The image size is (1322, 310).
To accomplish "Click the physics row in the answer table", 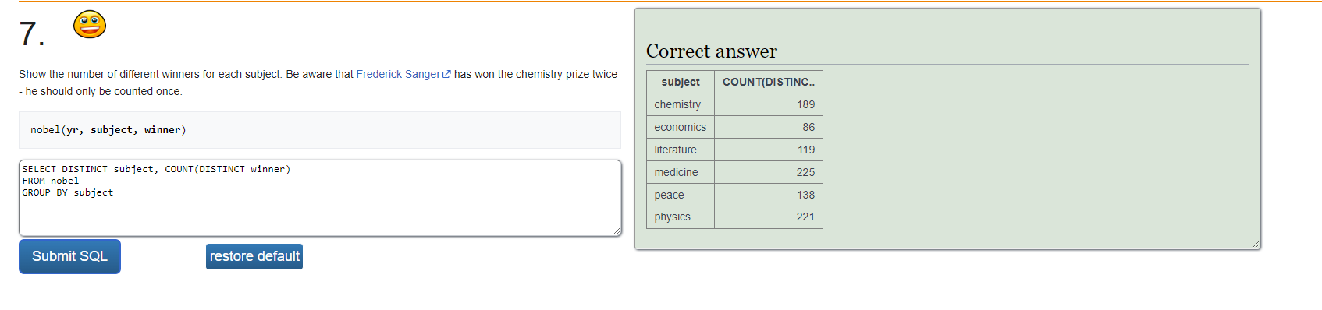I will pos(734,217).
